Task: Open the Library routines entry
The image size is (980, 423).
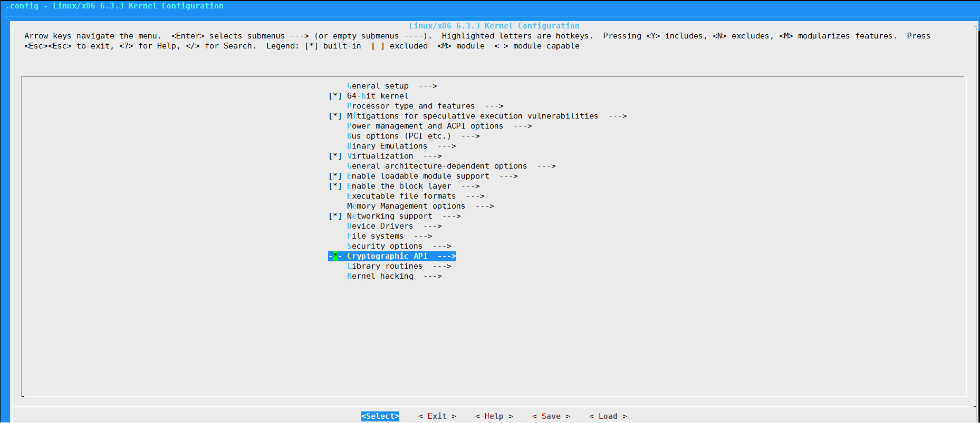Action: tap(385, 266)
